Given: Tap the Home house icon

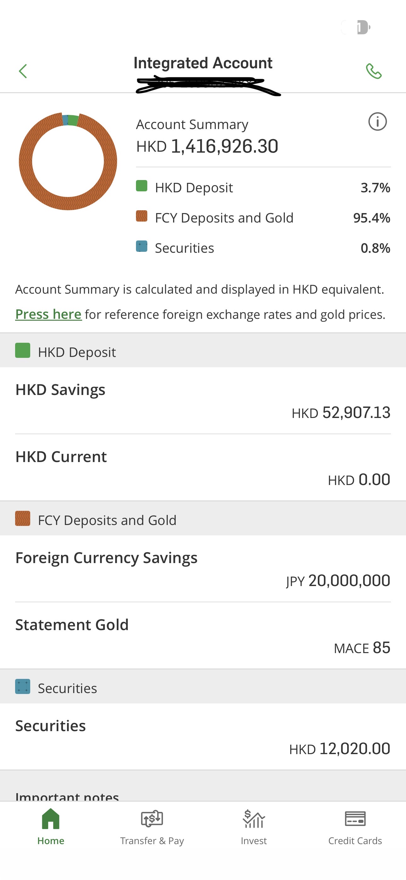Looking at the screenshot, I should pyautogui.click(x=51, y=819).
